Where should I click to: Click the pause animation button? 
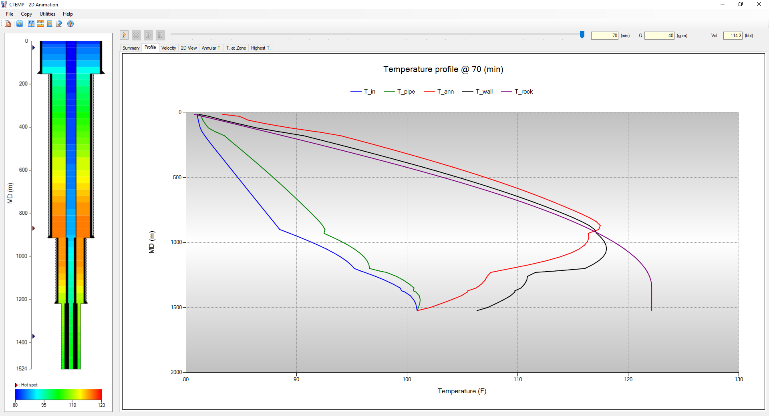(x=160, y=35)
